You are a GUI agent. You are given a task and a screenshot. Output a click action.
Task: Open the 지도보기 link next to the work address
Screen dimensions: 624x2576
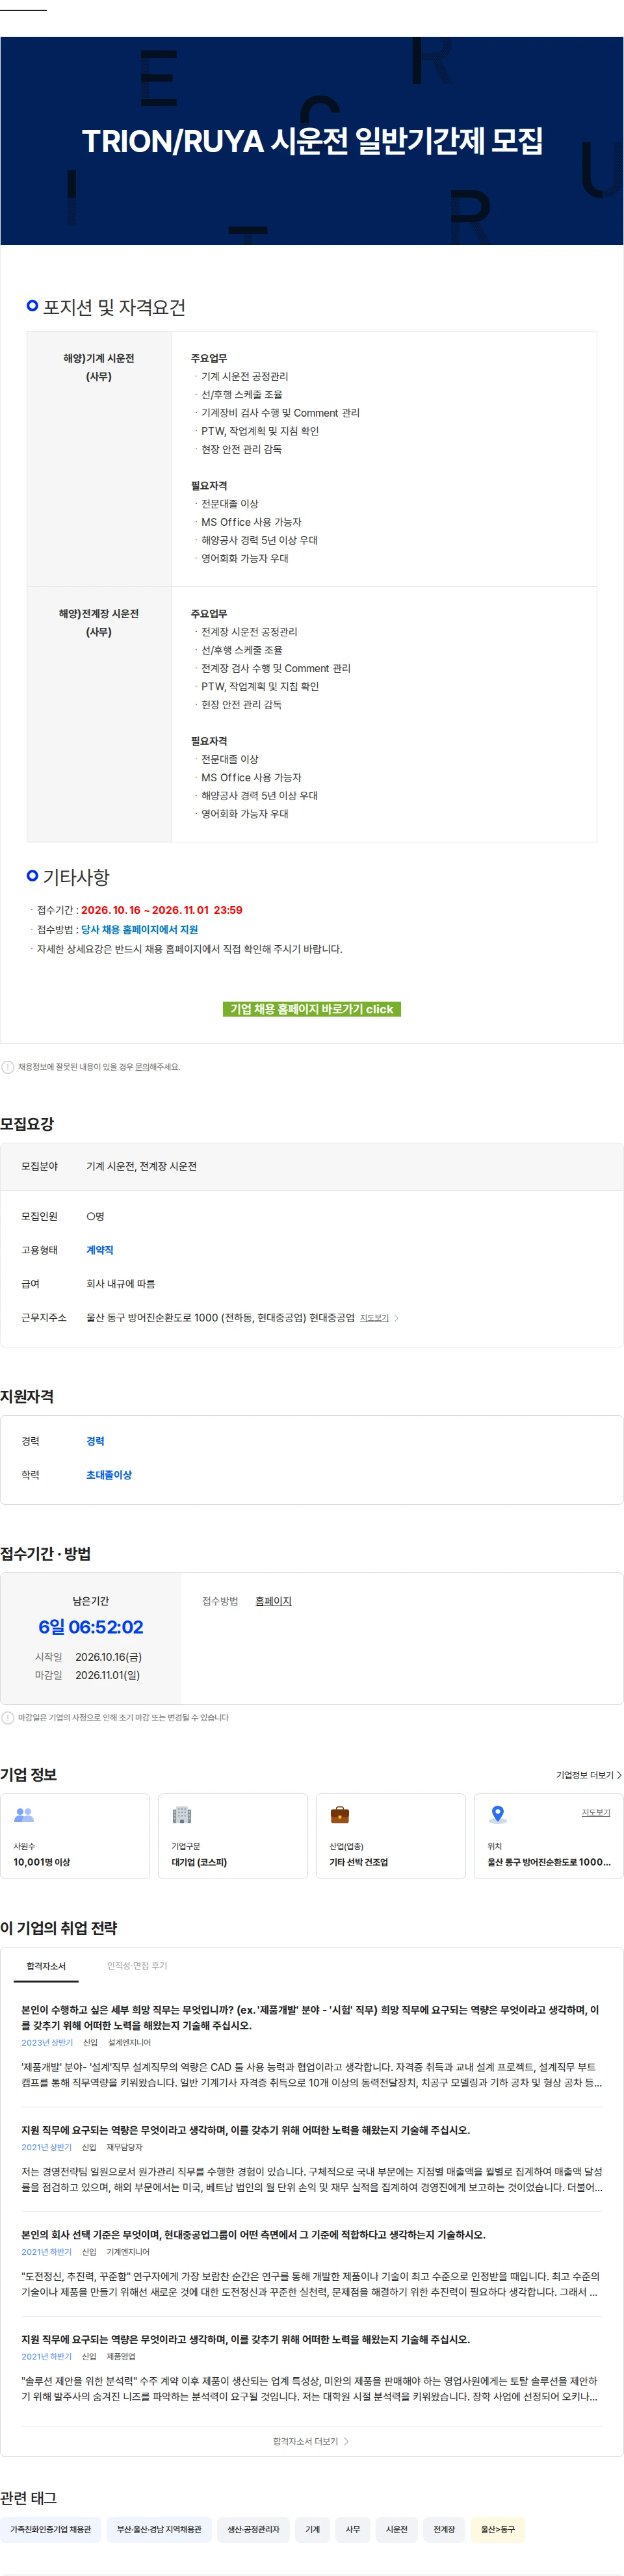coord(374,1318)
